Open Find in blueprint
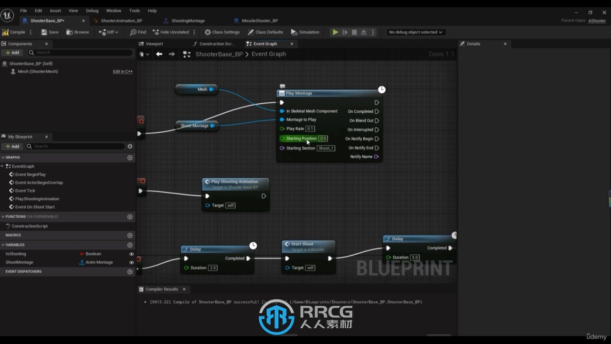Image resolution: width=611 pixels, height=344 pixels. [x=138, y=32]
